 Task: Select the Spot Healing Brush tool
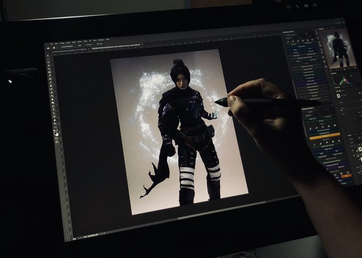(50, 79)
